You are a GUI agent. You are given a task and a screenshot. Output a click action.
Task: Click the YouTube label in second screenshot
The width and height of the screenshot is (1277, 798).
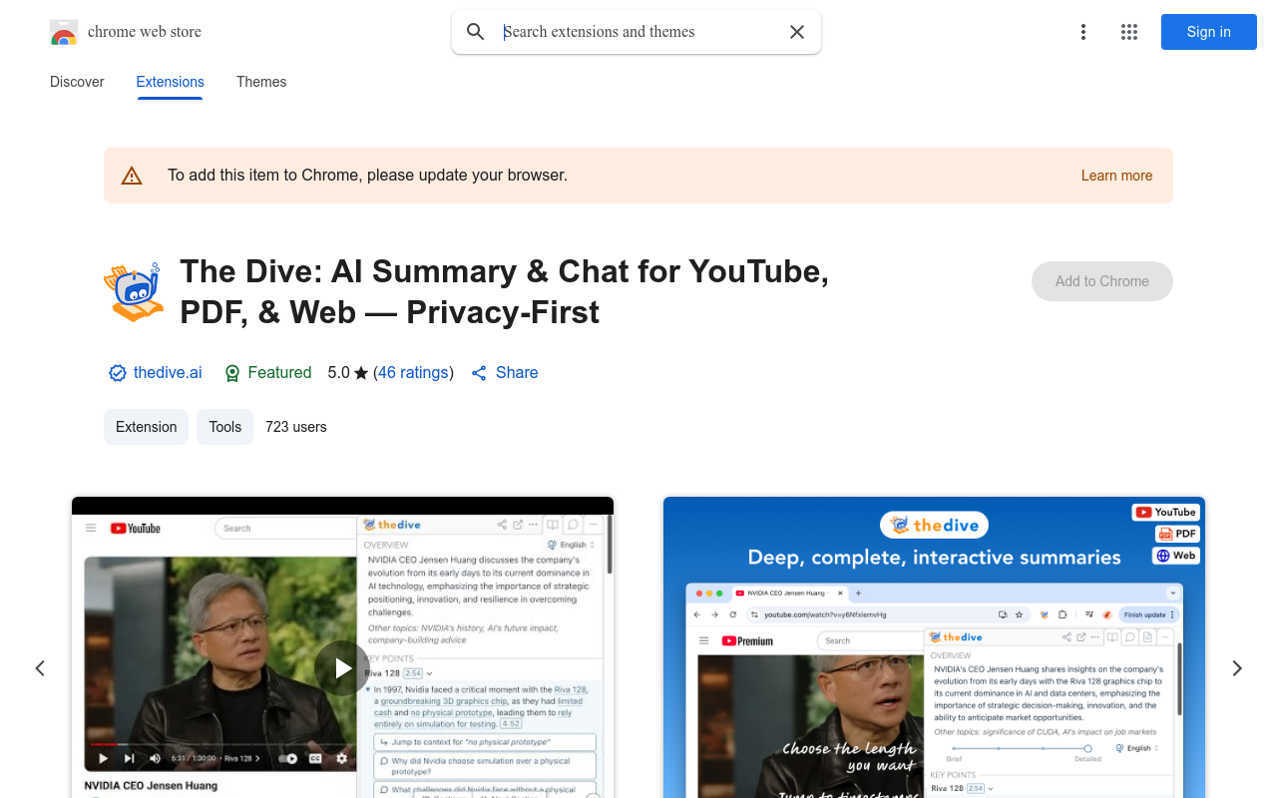(1165, 512)
